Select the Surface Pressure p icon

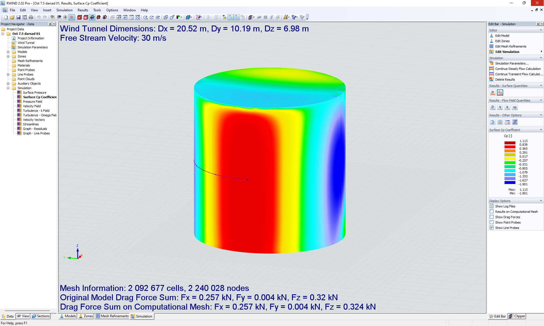pos(493,93)
